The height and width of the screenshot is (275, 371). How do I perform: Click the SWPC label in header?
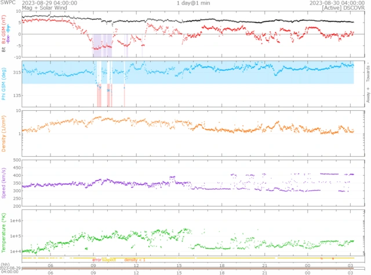click(x=8, y=3)
